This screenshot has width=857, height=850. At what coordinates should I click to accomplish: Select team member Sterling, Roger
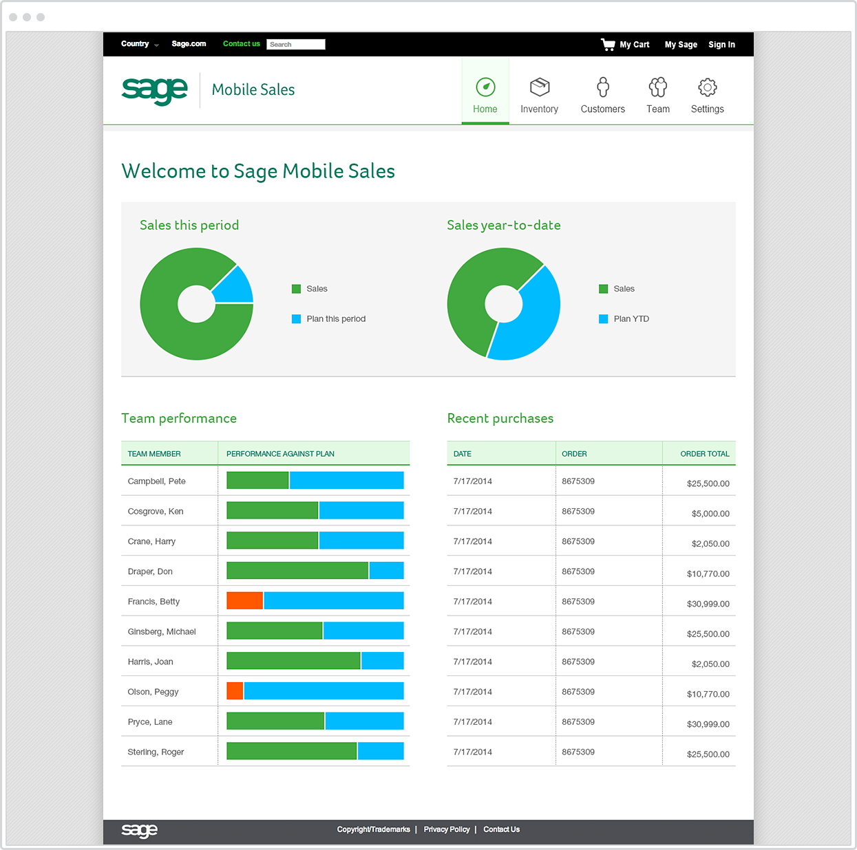(x=156, y=752)
